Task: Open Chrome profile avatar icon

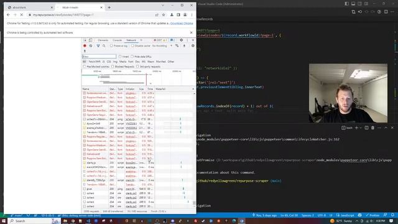Action: click(x=185, y=15)
